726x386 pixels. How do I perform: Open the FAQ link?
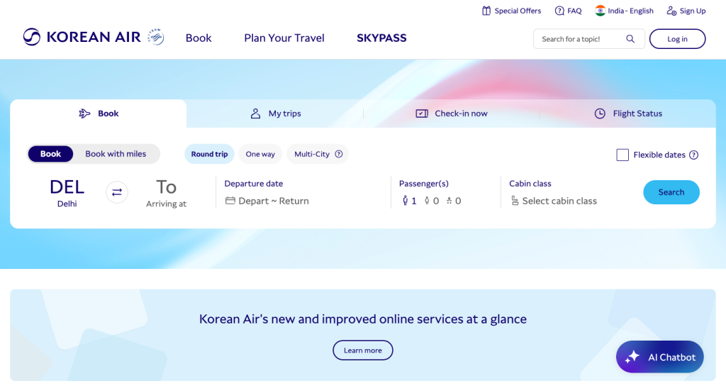click(x=568, y=11)
